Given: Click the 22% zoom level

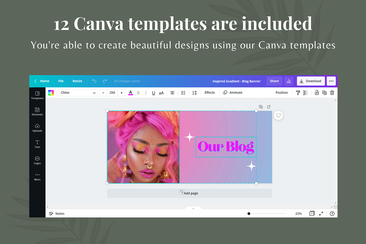Looking at the screenshot, I should [x=298, y=213].
